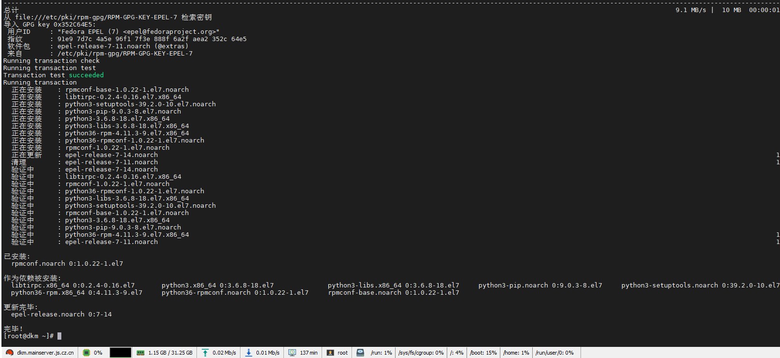This screenshot has width=780, height=358.
Task: Click the /: 4% disk entry
Action: (456, 353)
